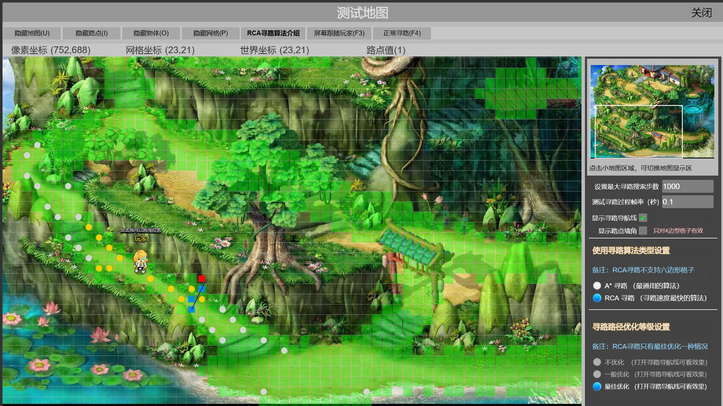
Task: Hide the grid with 隐藏网格(P)
Action: coord(211,33)
